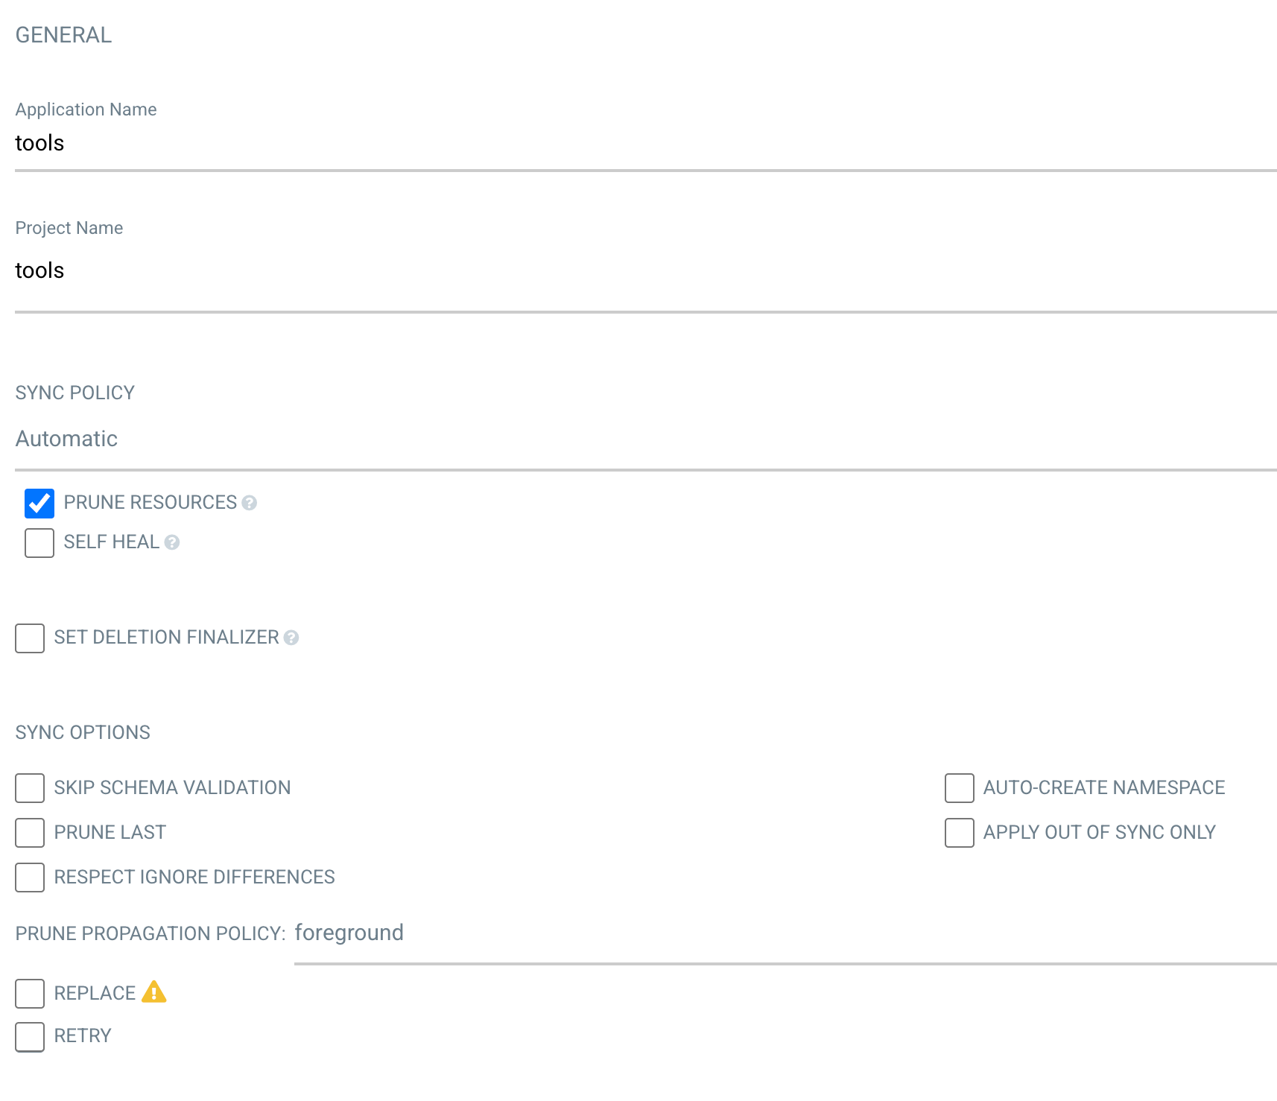Viewport: 1277px width, 1101px height.
Task: Enable Set Deletion Finalizer checkbox
Action: tap(30, 638)
